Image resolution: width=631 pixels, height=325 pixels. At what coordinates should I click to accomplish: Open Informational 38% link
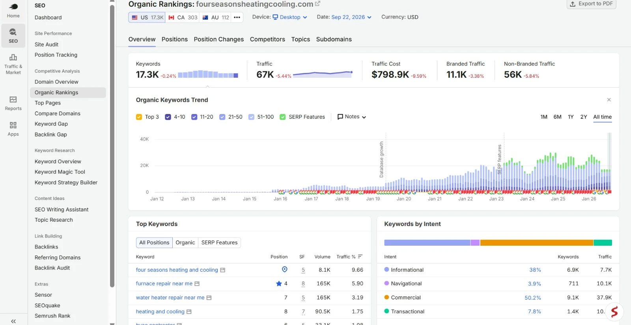tap(535, 270)
